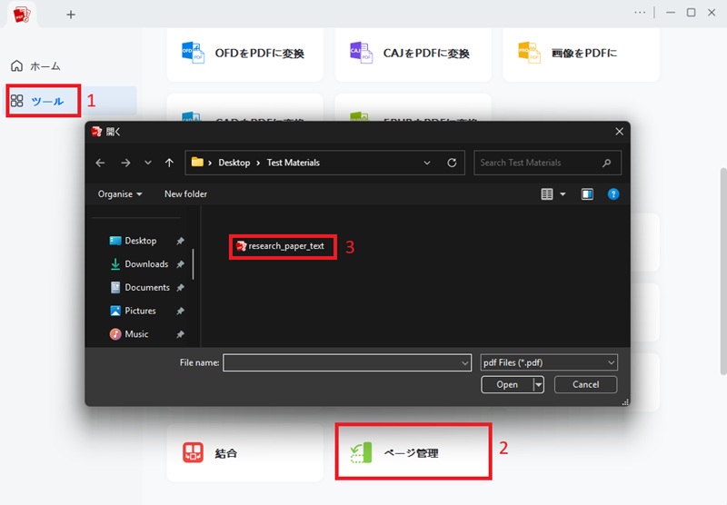This screenshot has height=505, width=727.
Task: Click the help question mark icon
Action: 612,194
